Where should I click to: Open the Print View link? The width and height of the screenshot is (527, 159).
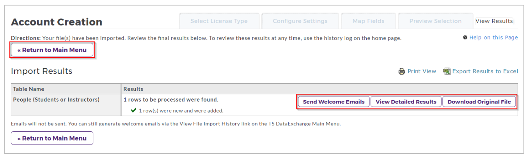tap(422, 71)
